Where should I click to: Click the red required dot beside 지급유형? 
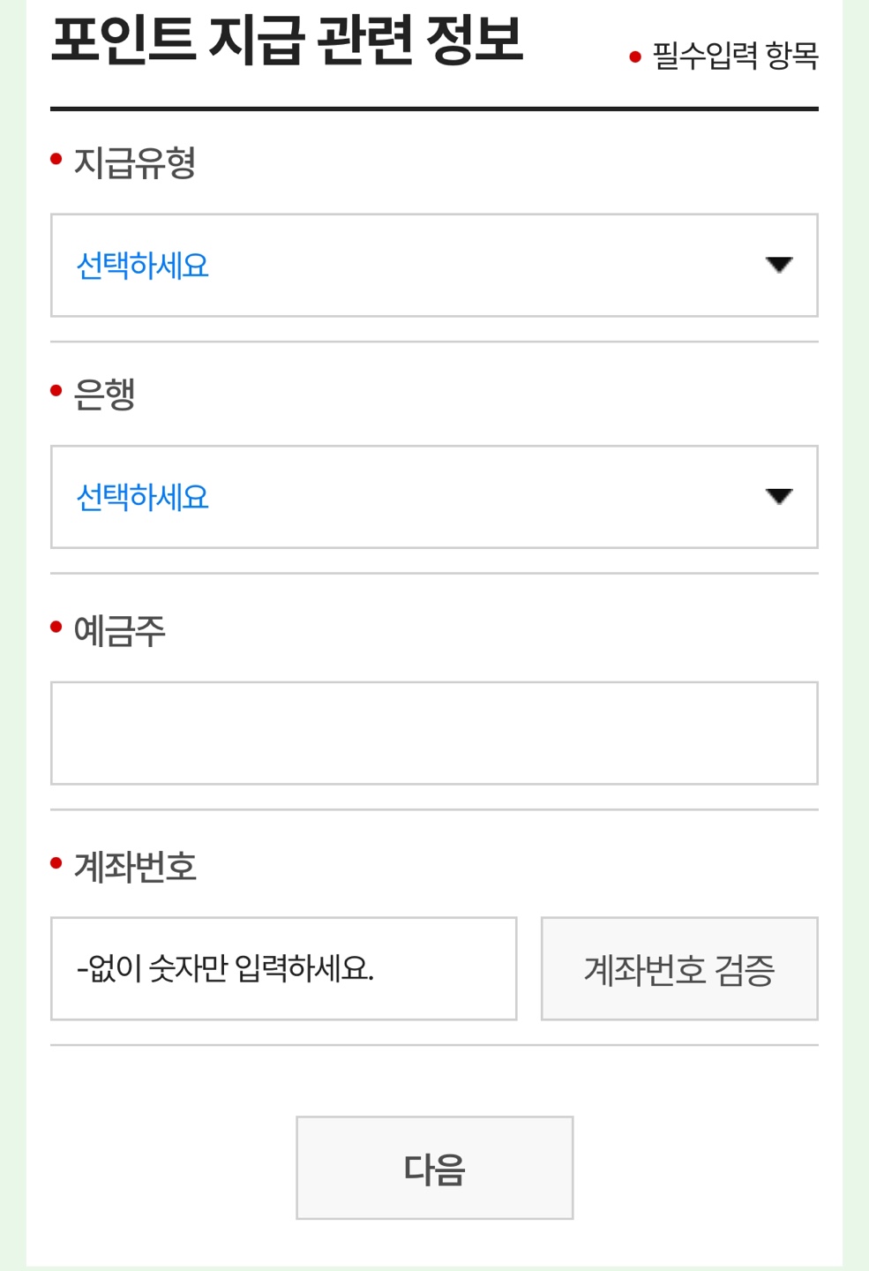pos(56,155)
